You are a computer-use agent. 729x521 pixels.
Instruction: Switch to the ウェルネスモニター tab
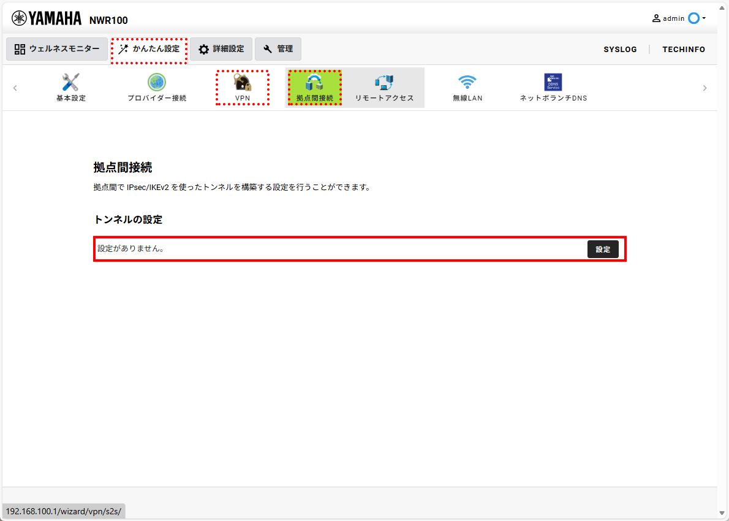(x=57, y=49)
